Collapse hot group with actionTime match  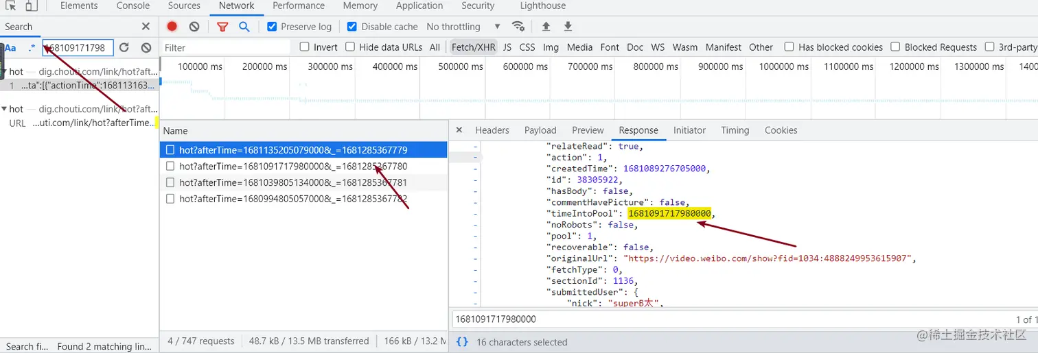pos(5,71)
